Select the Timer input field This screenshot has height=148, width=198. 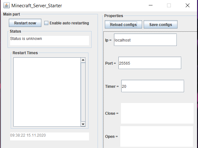tap(152, 86)
